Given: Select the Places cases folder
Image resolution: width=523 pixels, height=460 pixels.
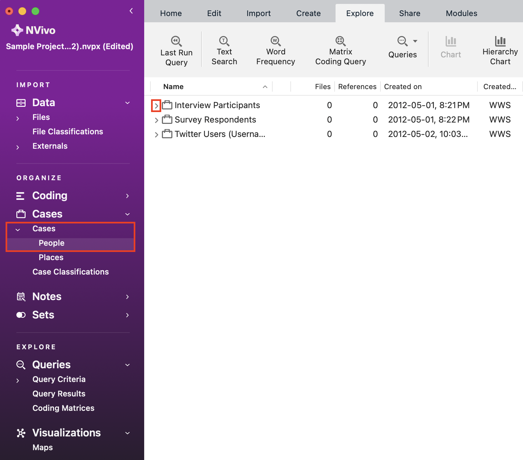Looking at the screenshot, I should (x=51, y=257).
